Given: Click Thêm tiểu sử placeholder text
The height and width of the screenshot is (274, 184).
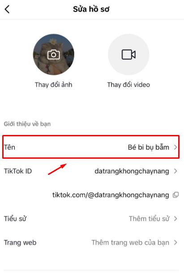Looking at the screenshot, I should click(149, 218).
